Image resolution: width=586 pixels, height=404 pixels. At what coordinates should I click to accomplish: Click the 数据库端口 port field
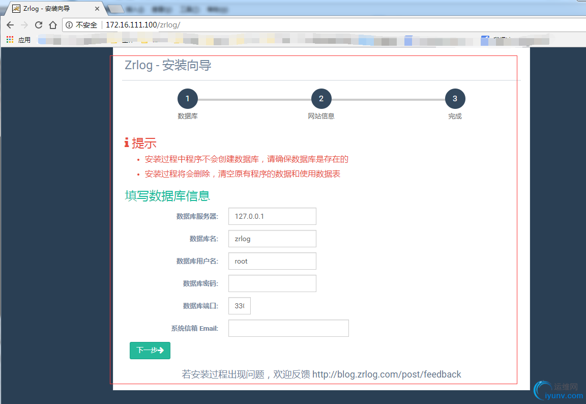[240, 306]
